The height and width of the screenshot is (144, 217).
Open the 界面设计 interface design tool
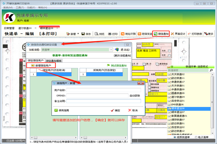pyautogui.click(x=178, y=34)
